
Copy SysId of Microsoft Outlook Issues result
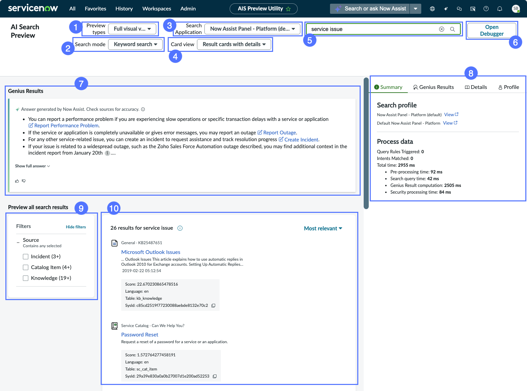[x=213, y=305]
